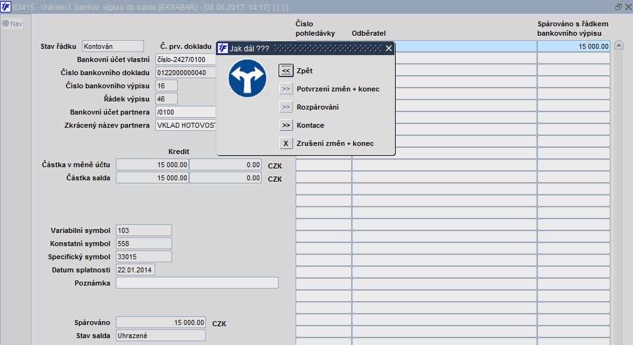
Task: Click Konstatní symbol field 558
Action: pyautogui.click(x=144, y=244)
